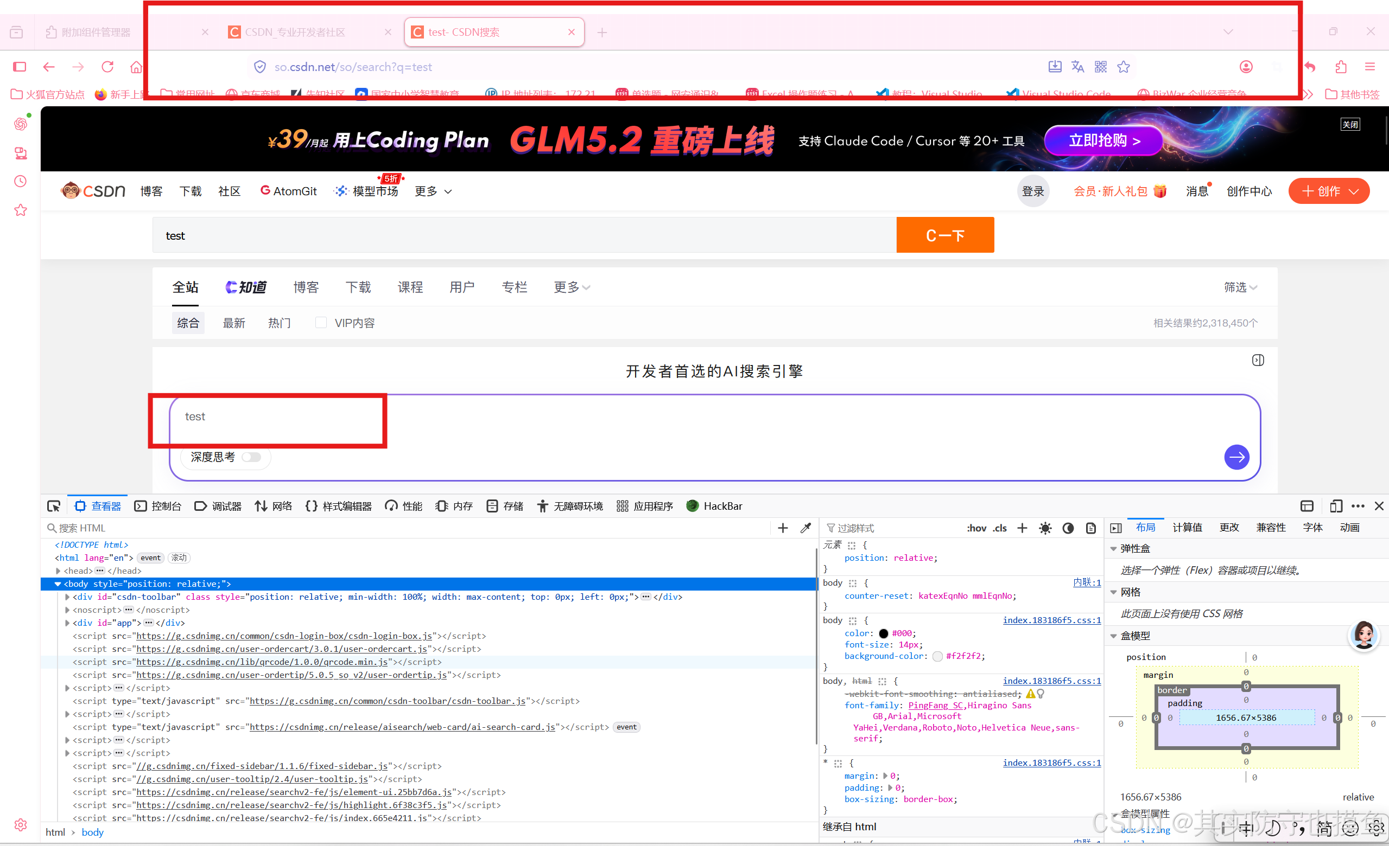Toggle the VIP内容 checkbox

(x=321, y=322)
